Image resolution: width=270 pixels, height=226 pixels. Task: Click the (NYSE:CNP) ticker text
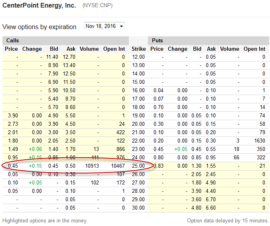coord(97,6)
